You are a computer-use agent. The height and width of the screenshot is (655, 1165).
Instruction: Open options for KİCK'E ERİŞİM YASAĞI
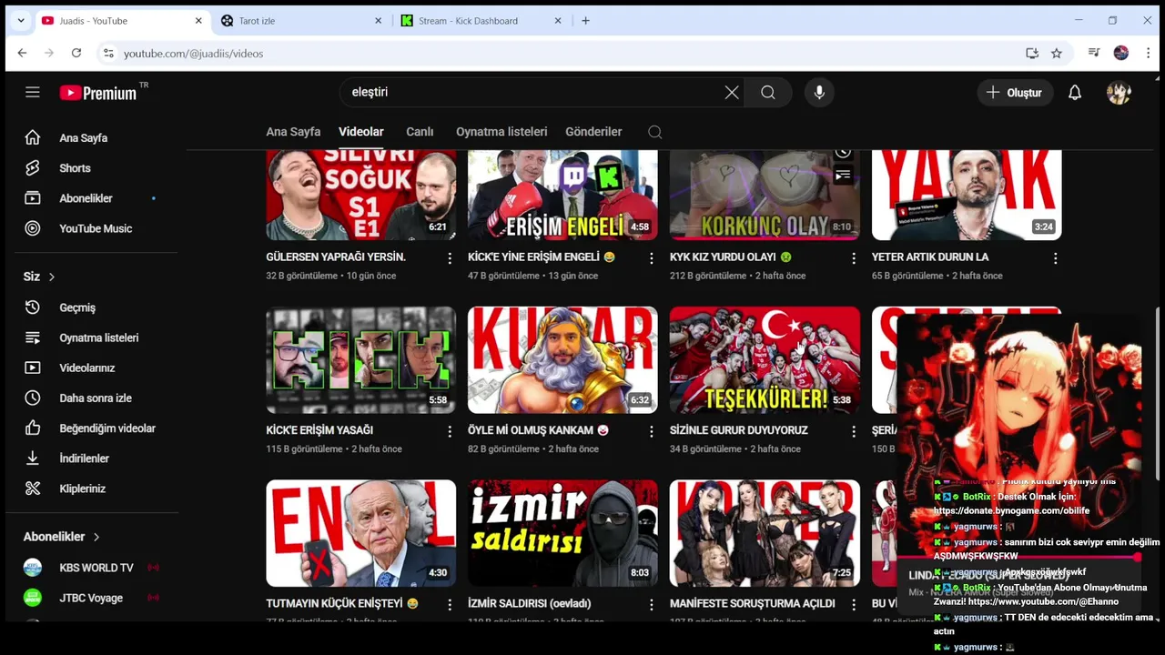[450, 431]
